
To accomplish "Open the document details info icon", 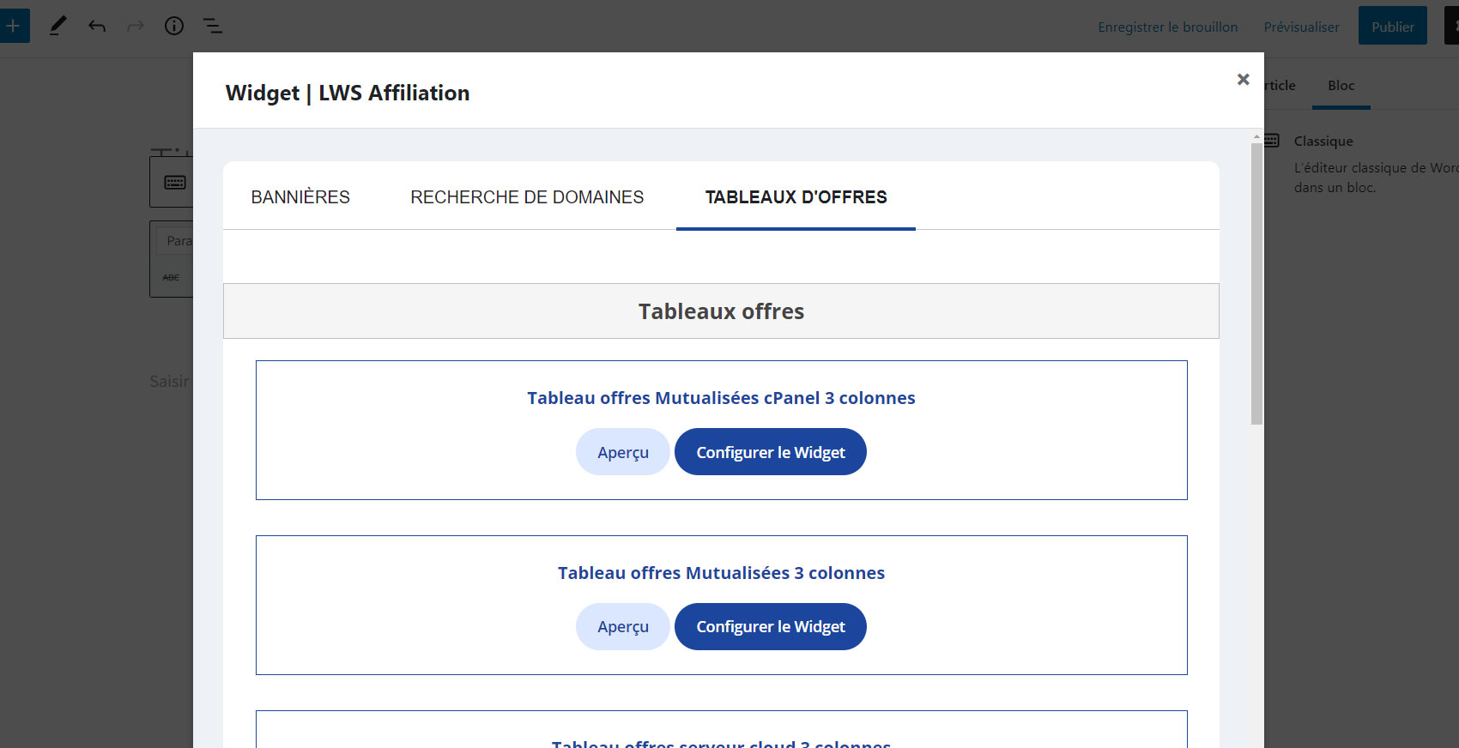I will [174, 26].
